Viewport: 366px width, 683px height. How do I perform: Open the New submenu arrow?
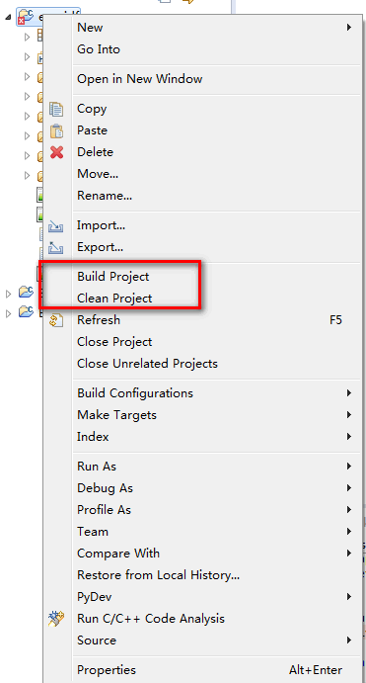tap(348, 28)
